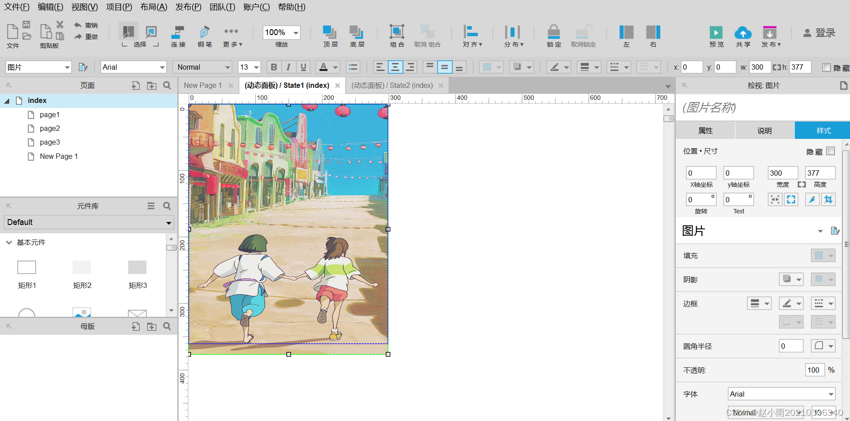This screenshot has width=850, height=421.
Task: Toggle 隐藏 checkbox in top toolbar
Action: click(826, 67)
